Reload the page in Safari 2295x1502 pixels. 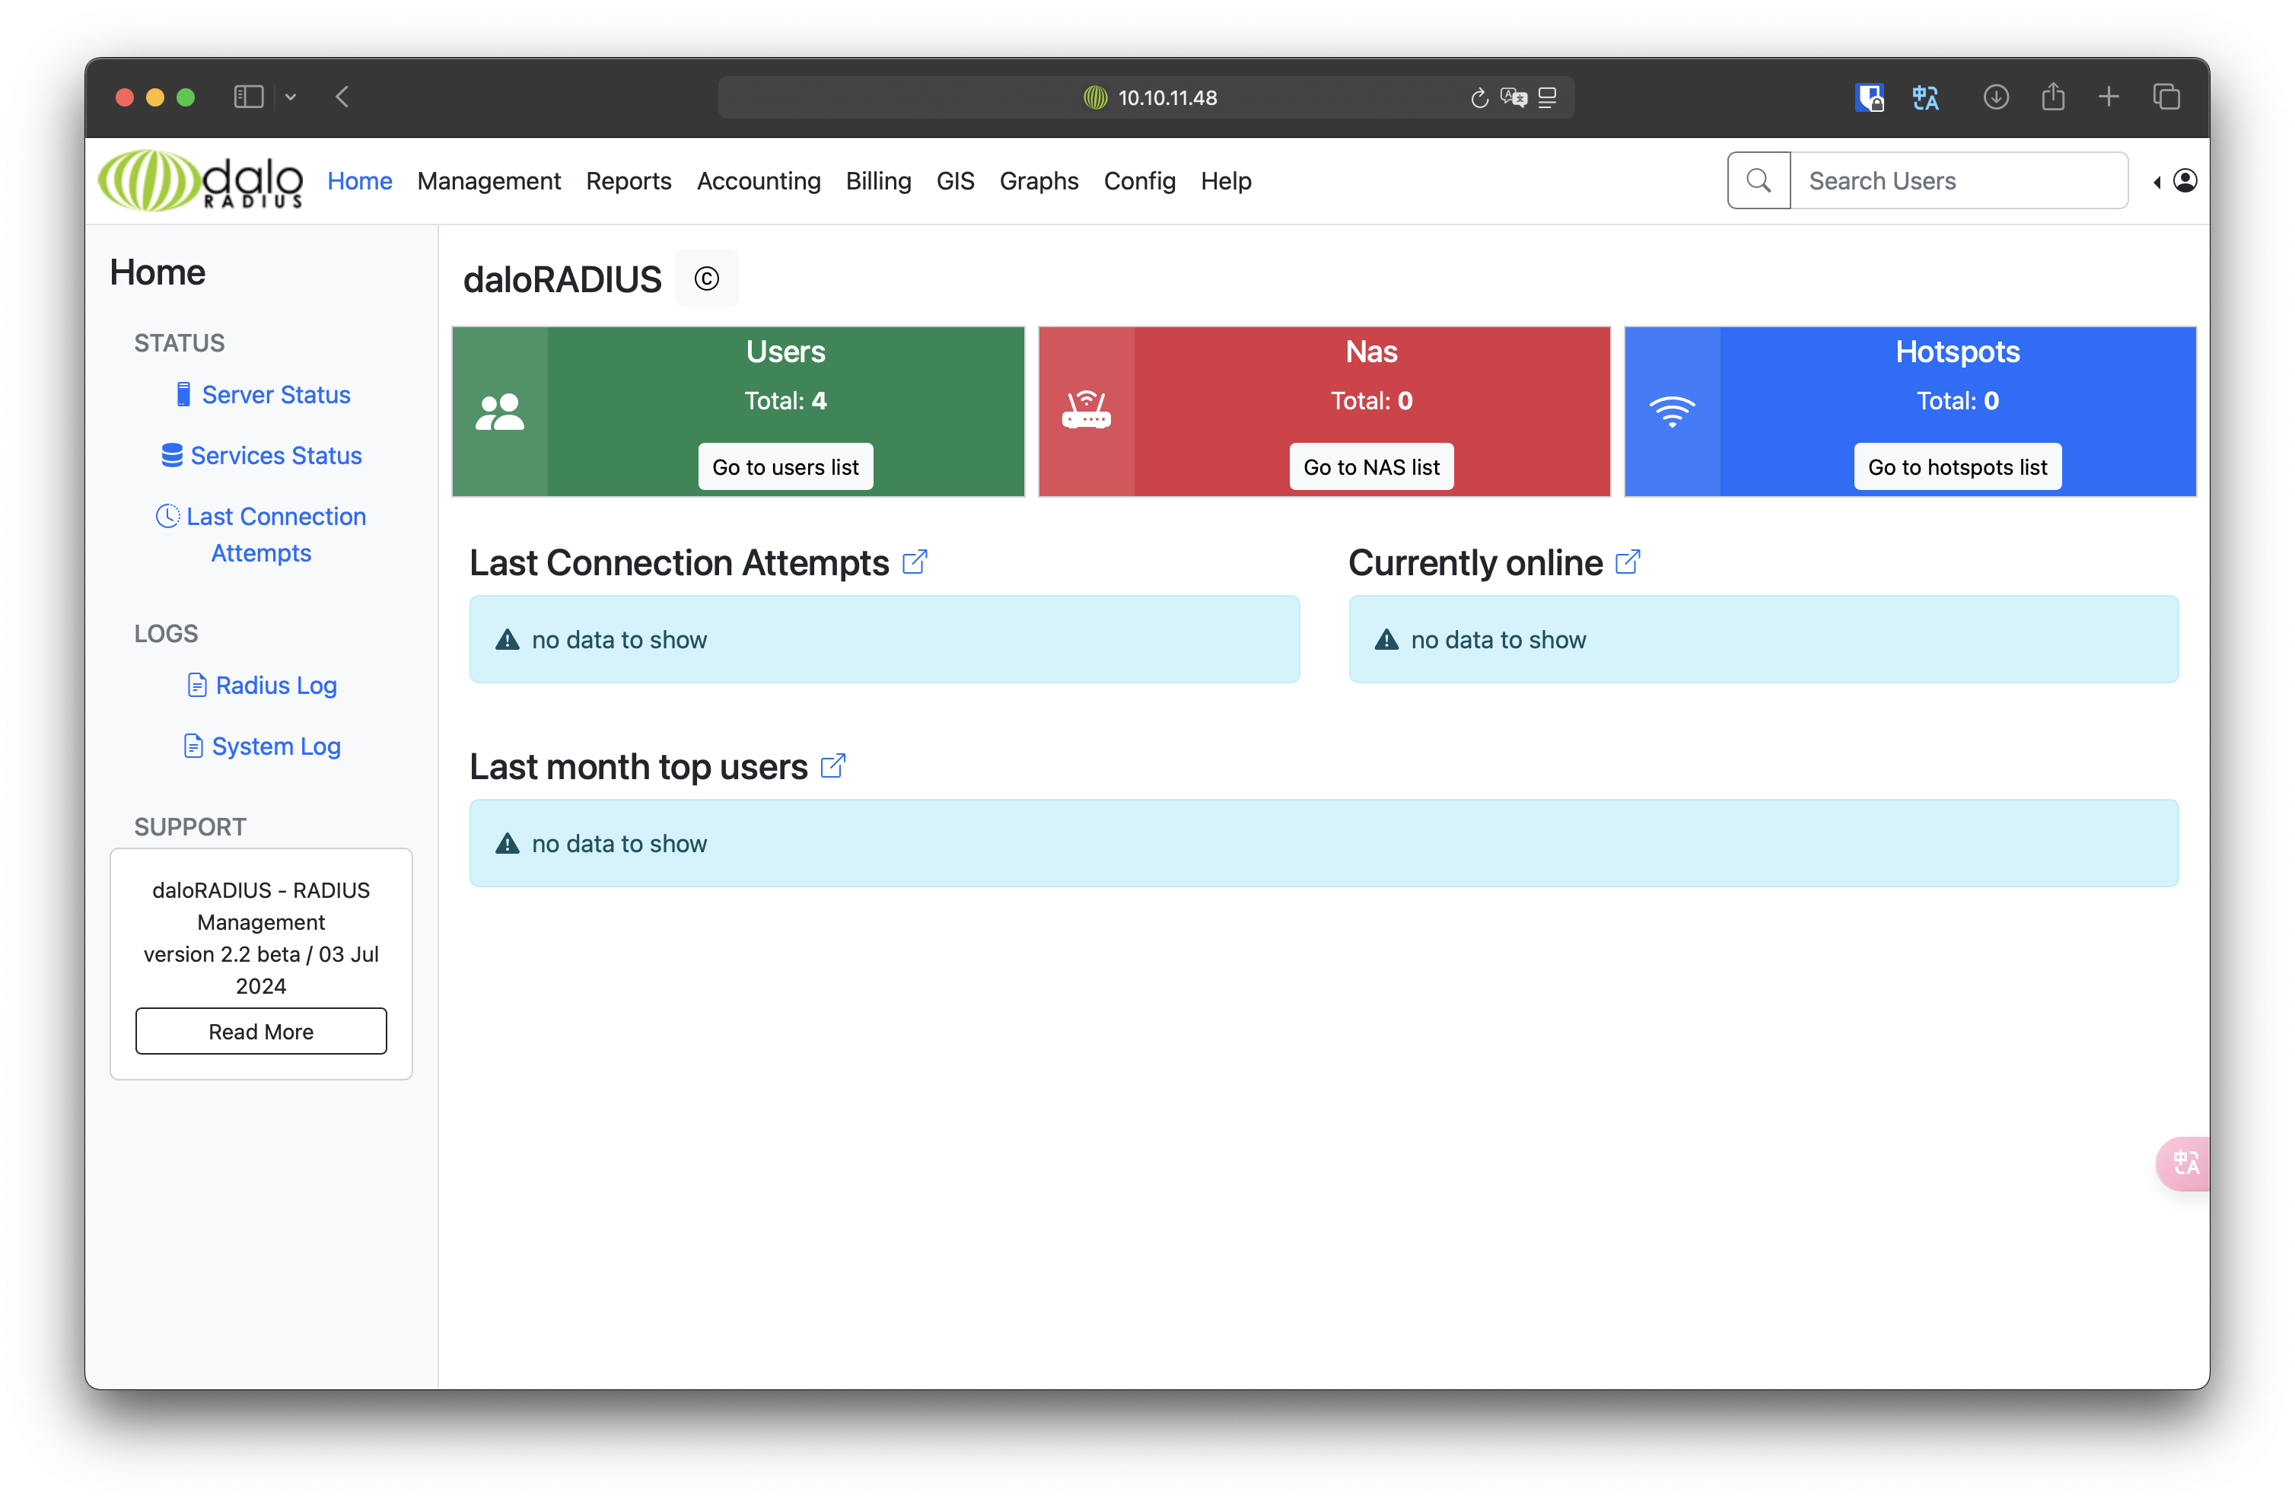[x=1479, y=97]
